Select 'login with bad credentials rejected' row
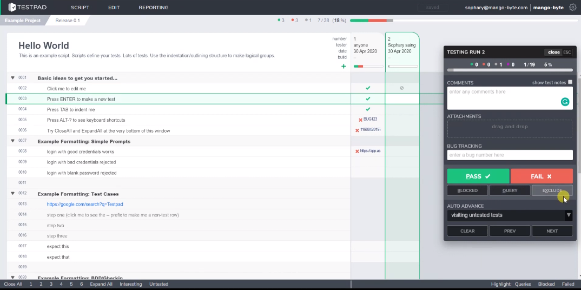Viewport: 581px width, 290px height. 178,162
